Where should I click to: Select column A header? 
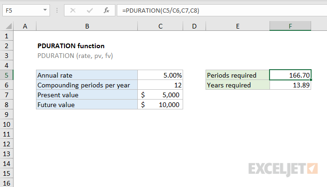[25, 26]
